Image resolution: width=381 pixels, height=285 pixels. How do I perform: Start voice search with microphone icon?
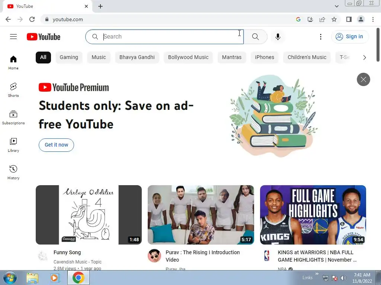[278, 37]
